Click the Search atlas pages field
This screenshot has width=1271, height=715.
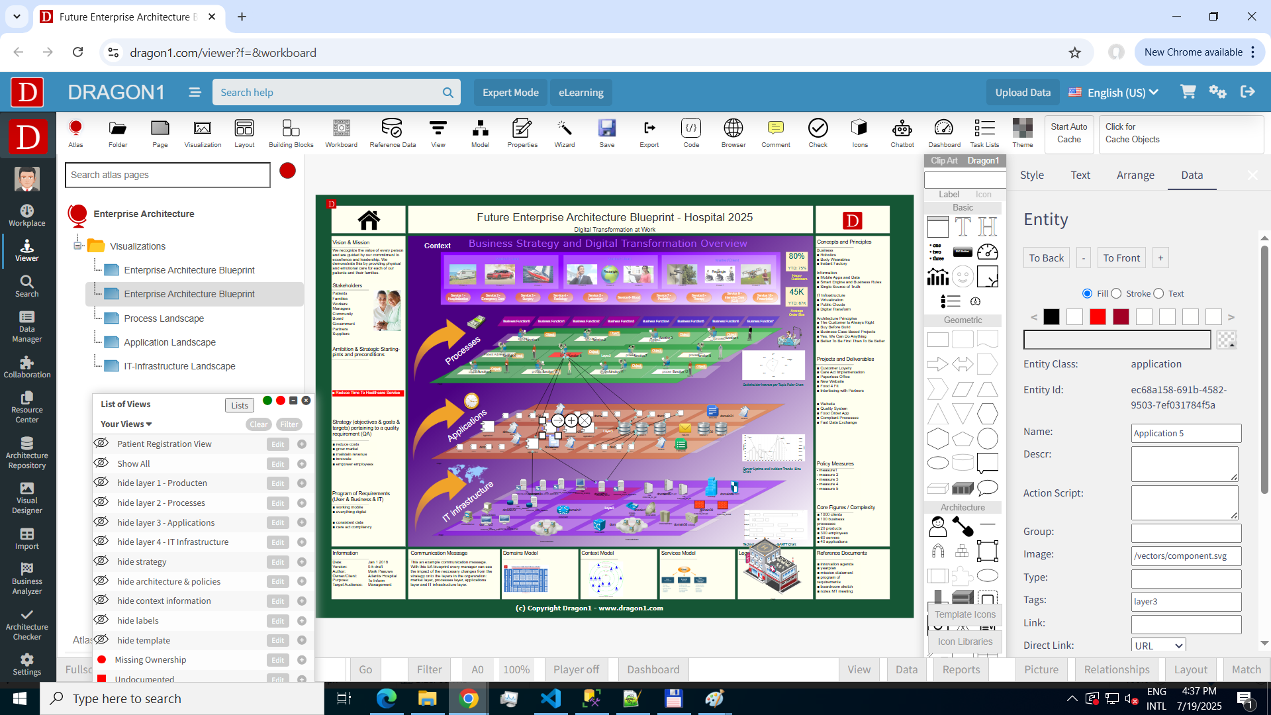tap(167, 175)
